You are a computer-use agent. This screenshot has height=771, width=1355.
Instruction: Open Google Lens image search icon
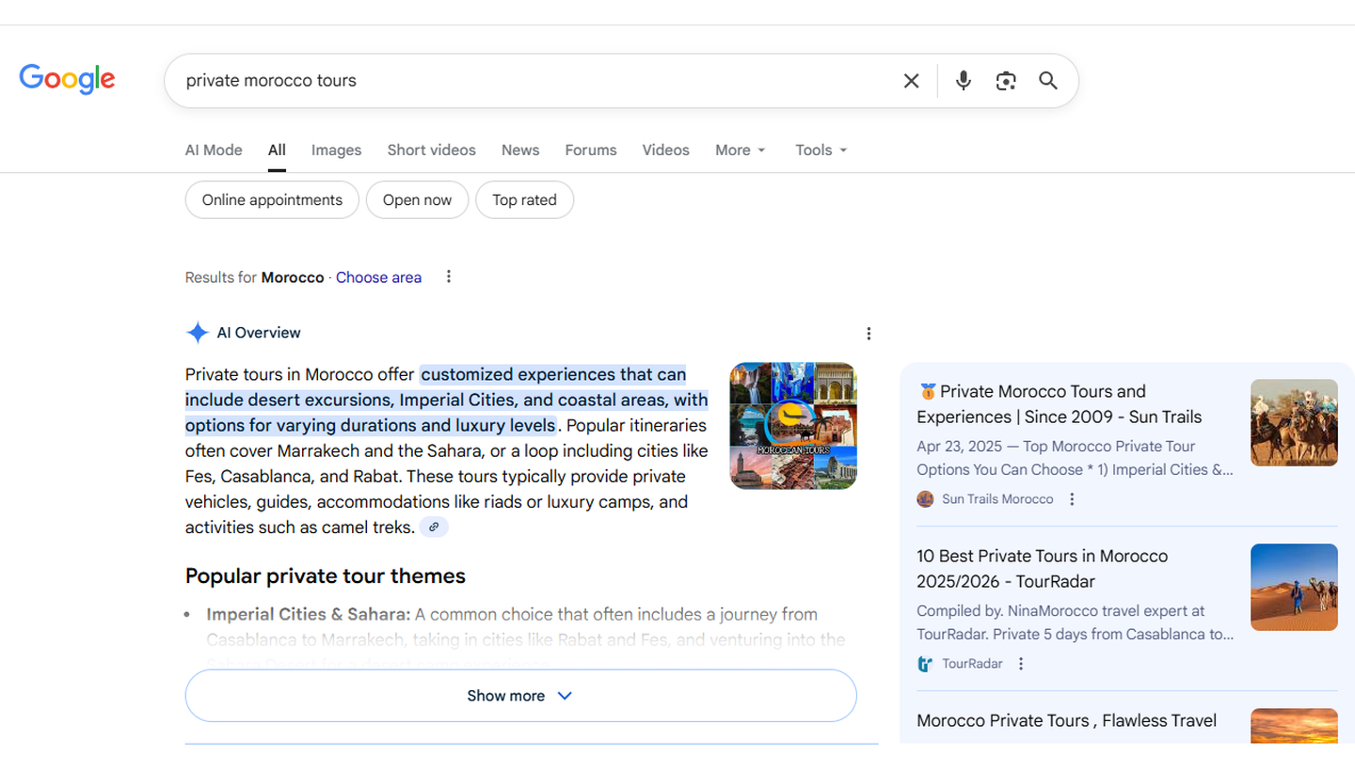[1006, 81]
